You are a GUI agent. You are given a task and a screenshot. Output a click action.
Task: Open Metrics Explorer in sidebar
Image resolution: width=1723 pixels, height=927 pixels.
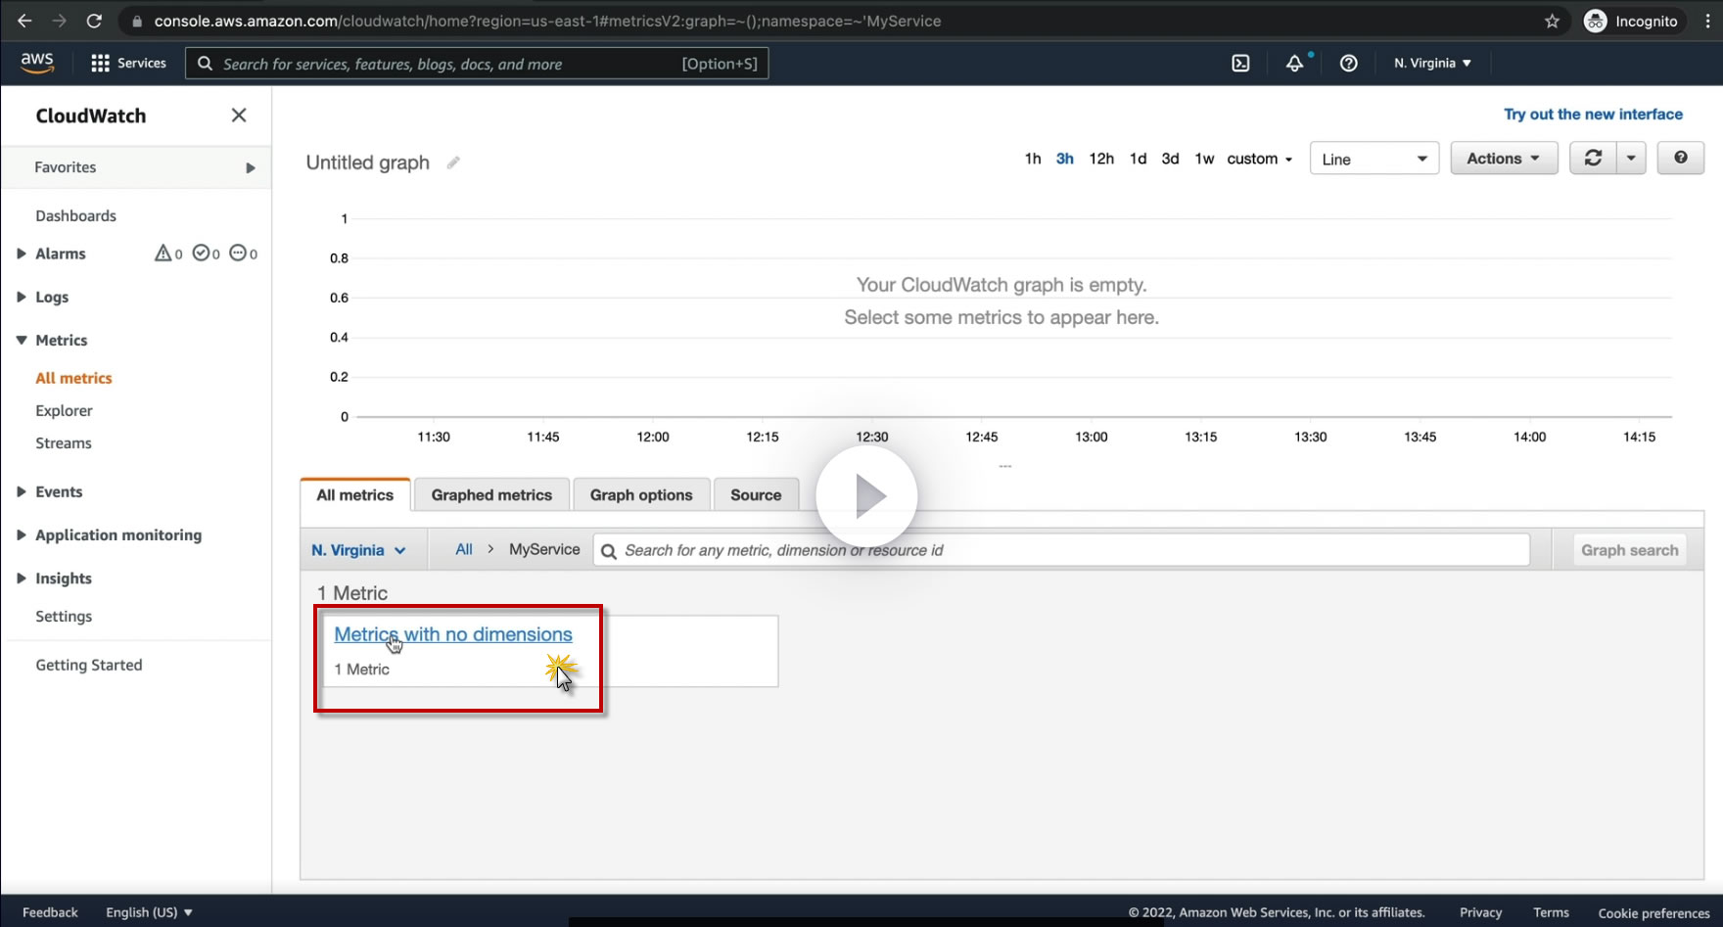click(x=64, y=410)
